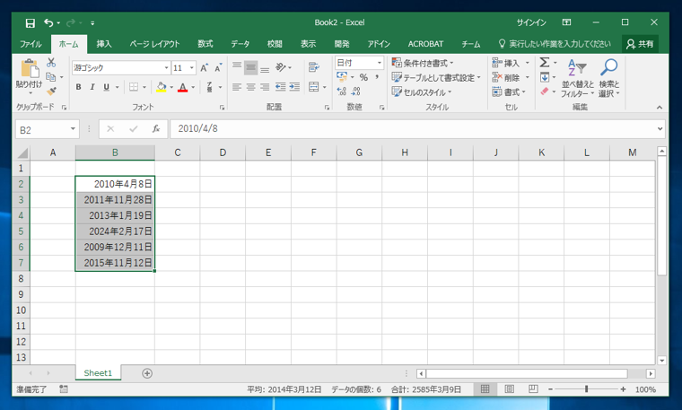Apply yellow fill color bucket

[x=162, y=87]
